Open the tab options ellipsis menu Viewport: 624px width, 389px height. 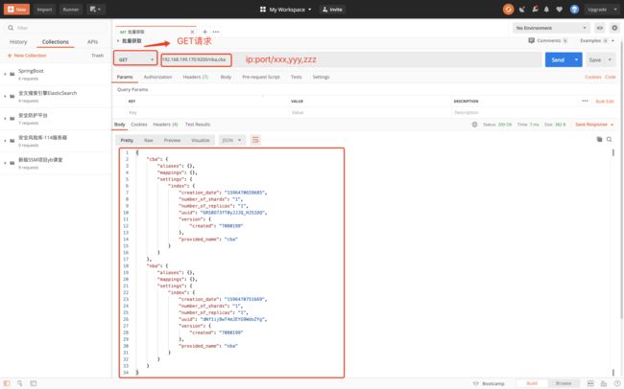click(x=216, y=32)
